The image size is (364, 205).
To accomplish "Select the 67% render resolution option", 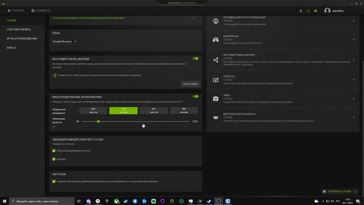I will (154, 110).
